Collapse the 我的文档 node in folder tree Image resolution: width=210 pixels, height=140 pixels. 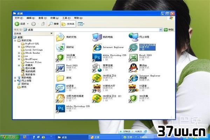coord(15,41)
